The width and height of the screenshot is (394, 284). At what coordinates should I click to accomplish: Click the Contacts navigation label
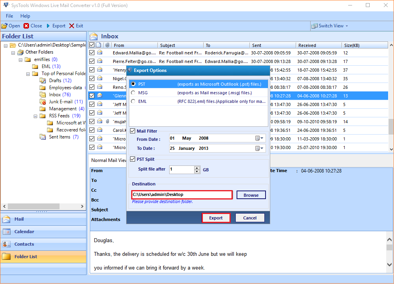24,244
